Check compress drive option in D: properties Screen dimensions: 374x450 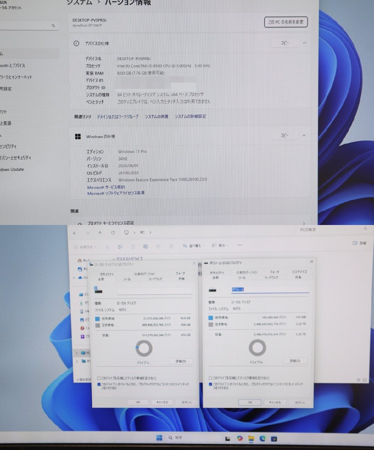click(x=210, y=378)
